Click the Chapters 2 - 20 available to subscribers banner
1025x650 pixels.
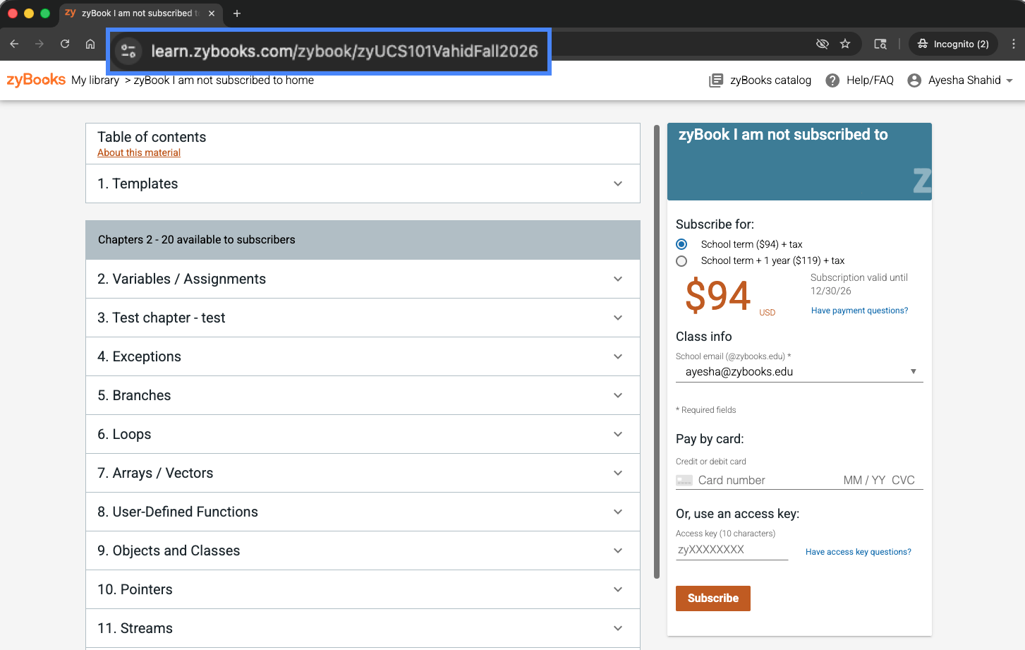tap(363, 240)
